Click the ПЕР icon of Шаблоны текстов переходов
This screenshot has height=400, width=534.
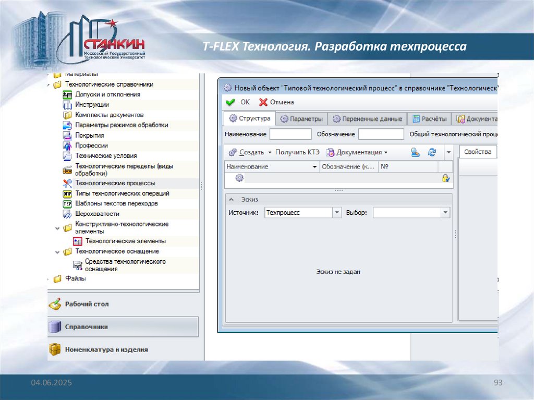67,204
